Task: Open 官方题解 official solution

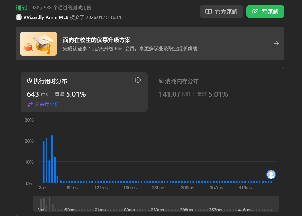Action: point(221,12)
